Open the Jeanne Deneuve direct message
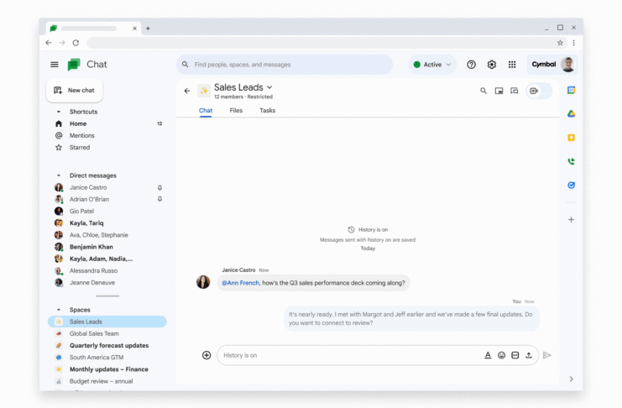The image size is (622, 408). pos(107,283)
